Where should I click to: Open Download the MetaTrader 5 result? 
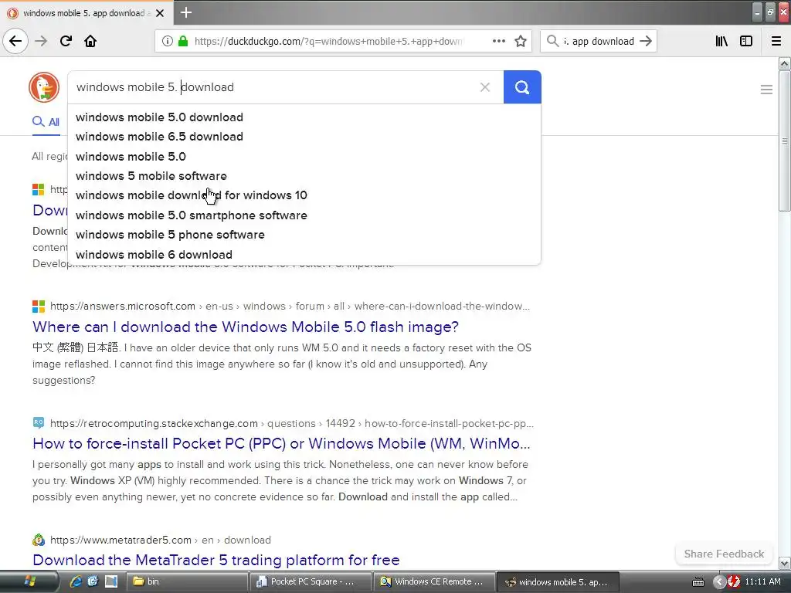pyautogui.click(x=216, y=560)
